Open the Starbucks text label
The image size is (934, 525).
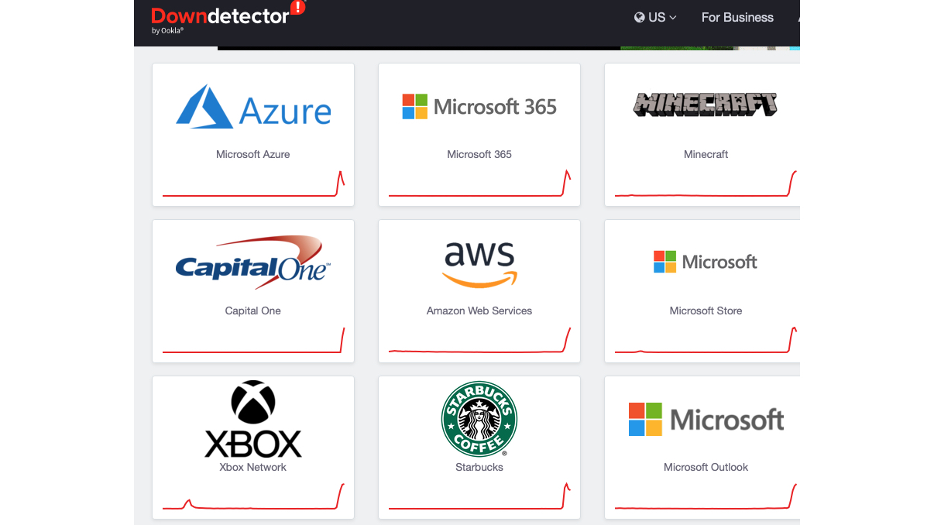[x=479, y=467]
